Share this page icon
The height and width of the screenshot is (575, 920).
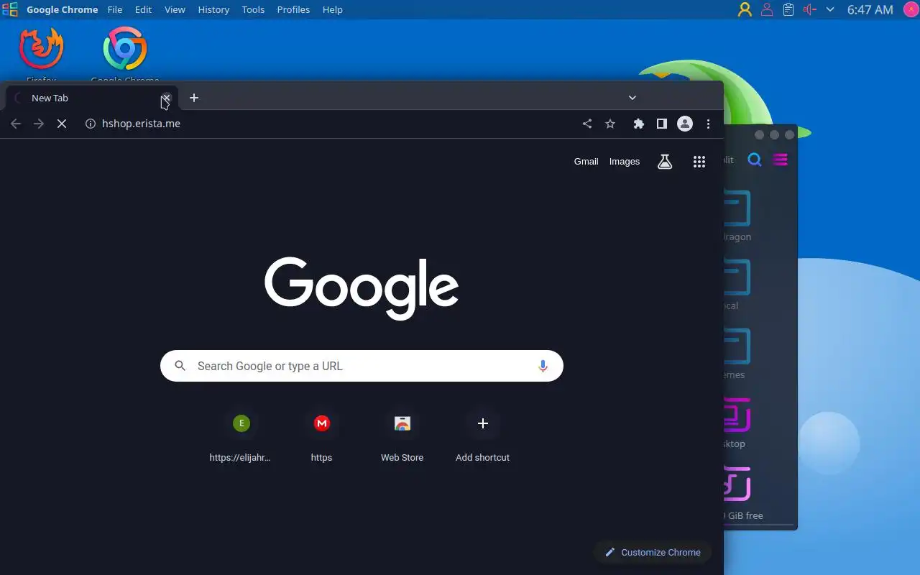pos(587,124)
